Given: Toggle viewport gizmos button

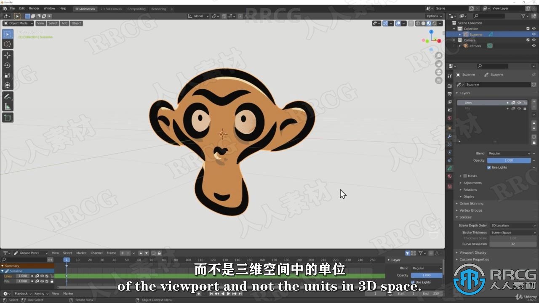Looking at the screenshot, I should pos(385,23).
